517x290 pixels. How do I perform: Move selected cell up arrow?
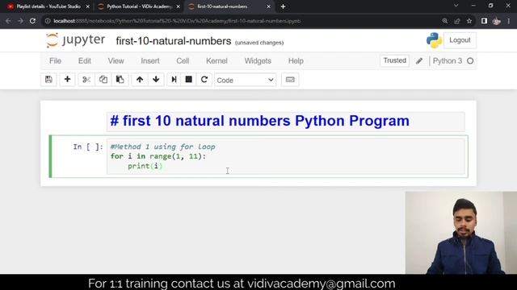pos(140,80)
